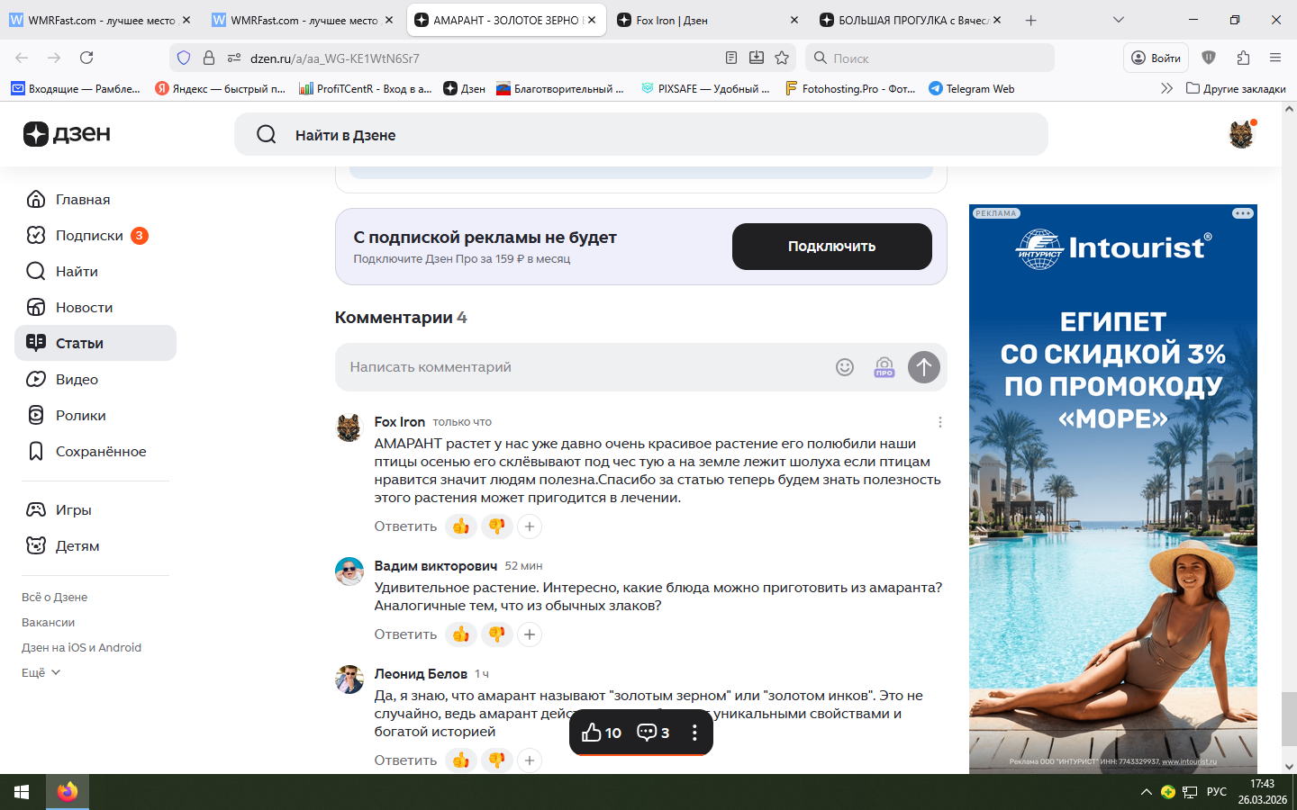Open a new browser tab
Viewport: 1297px width, 810px height.
point(1031,20)
